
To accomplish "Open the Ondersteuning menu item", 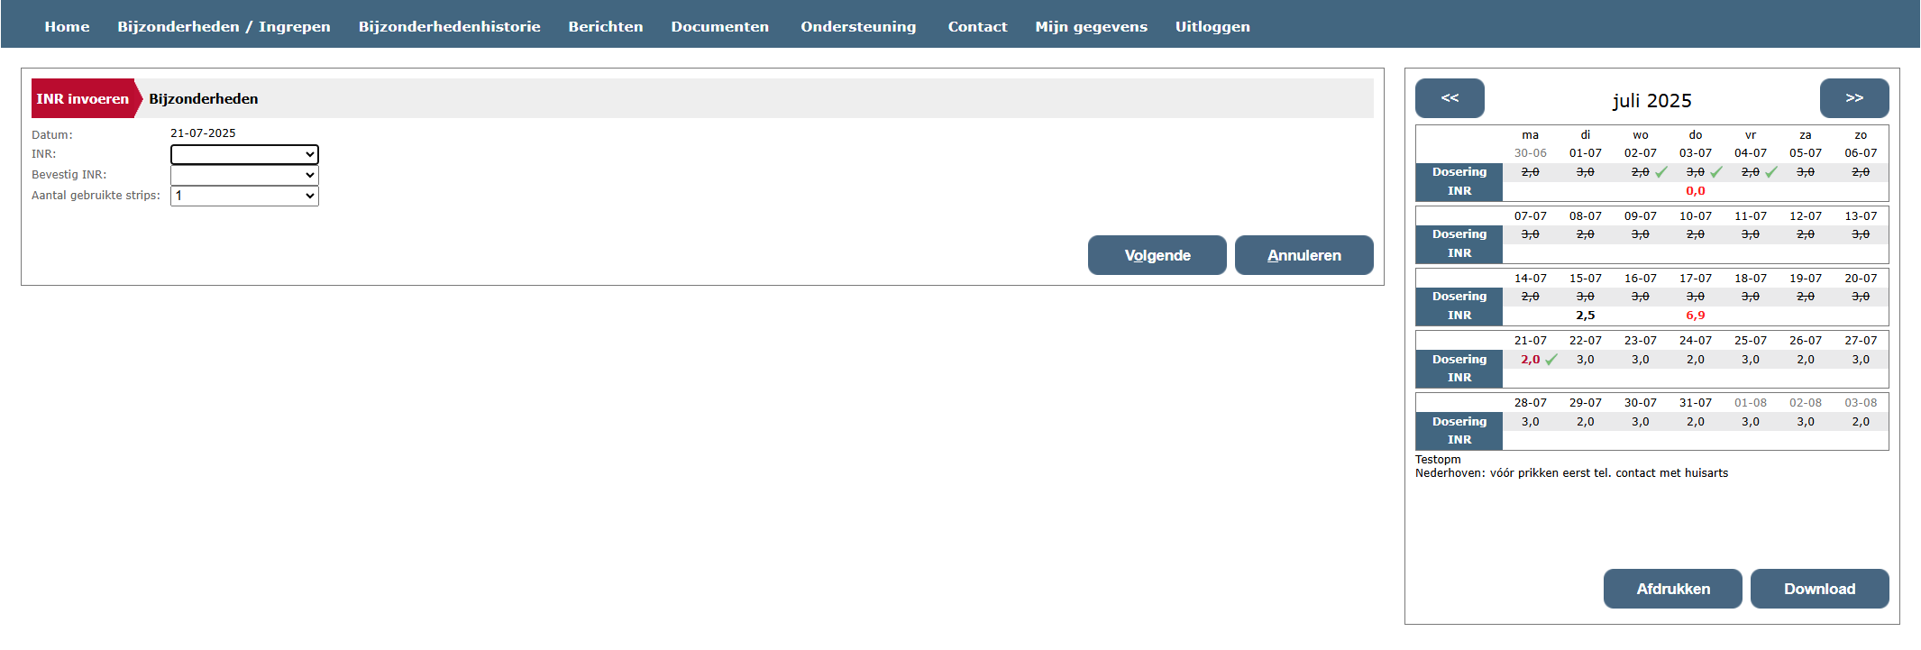I will (858, 26).
